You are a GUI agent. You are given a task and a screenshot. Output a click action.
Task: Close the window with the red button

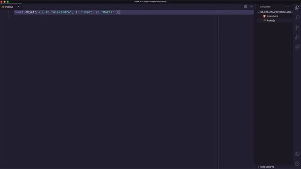coord(1,1)
